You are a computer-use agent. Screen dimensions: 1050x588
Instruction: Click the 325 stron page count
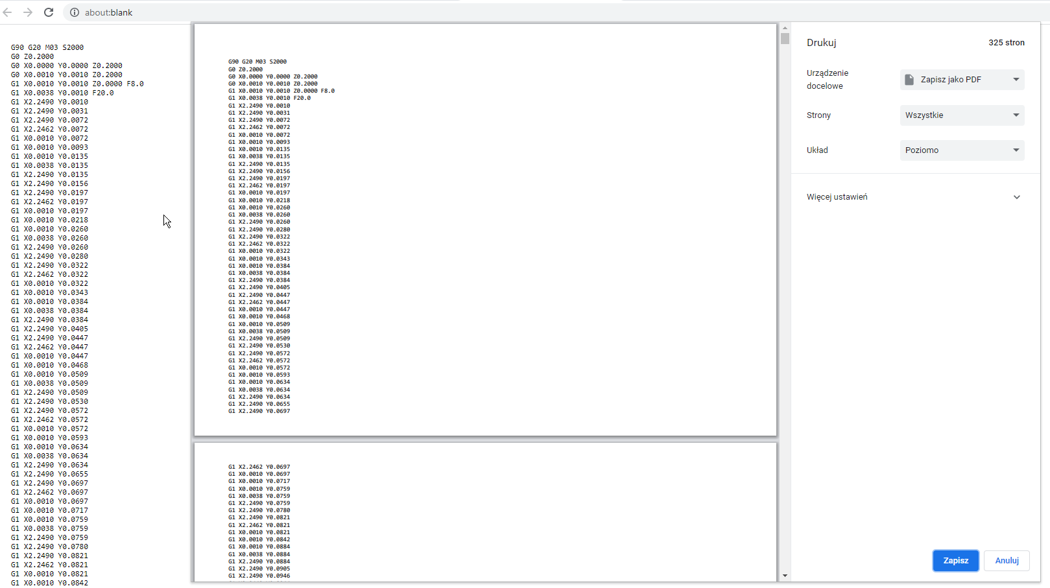point(1007,43)
